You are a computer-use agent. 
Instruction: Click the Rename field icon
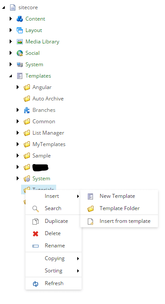coord(36,246)
